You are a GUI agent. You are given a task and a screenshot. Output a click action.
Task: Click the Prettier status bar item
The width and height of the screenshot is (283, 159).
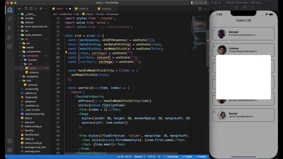click(201, 157)
